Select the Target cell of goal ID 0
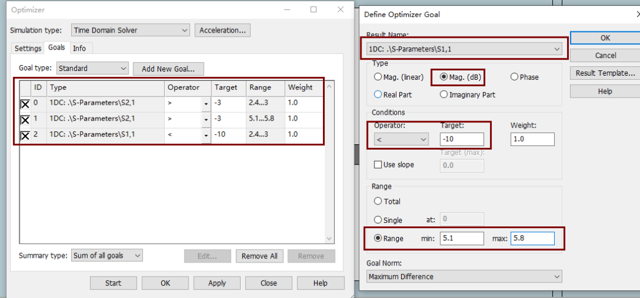This screenshot has width=640, height=298. coord(229,103)
